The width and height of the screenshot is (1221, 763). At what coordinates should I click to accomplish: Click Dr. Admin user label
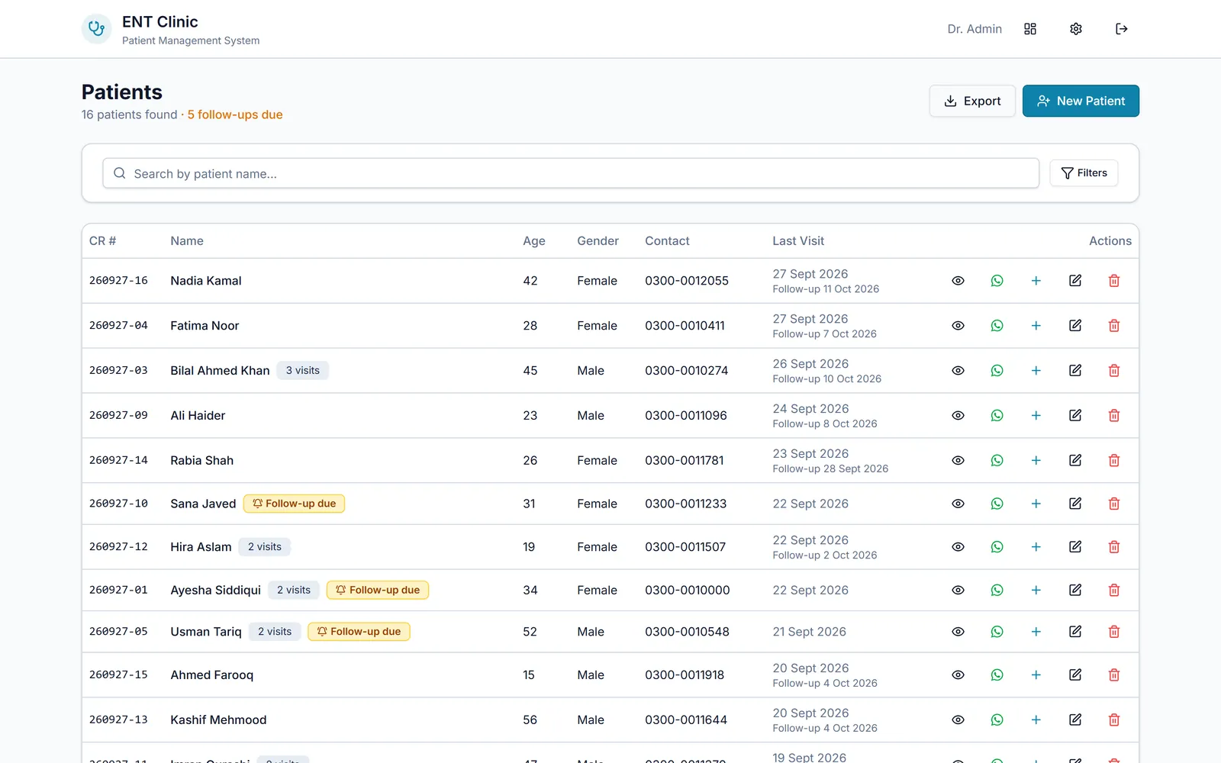tap(975, 29)
